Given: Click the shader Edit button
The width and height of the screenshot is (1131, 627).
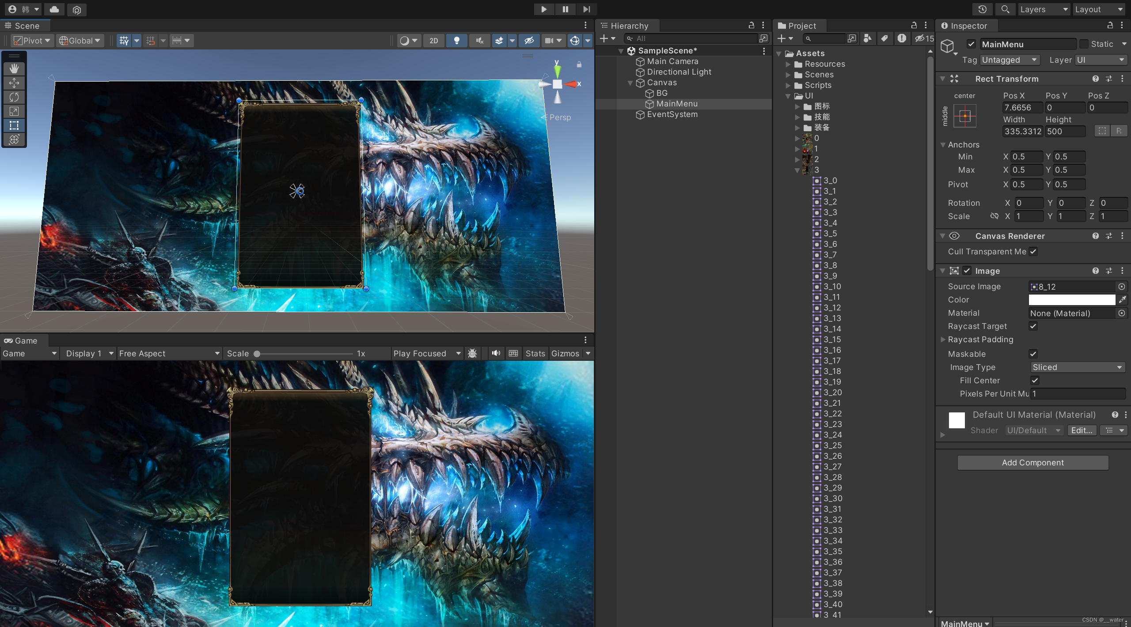Looking at the screenshot, I should (1082, 431).
